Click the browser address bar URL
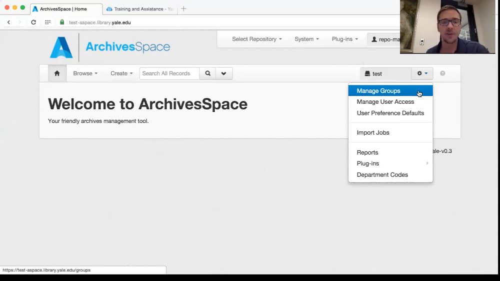Screen dimensions: 500x281 click(100, 22)
